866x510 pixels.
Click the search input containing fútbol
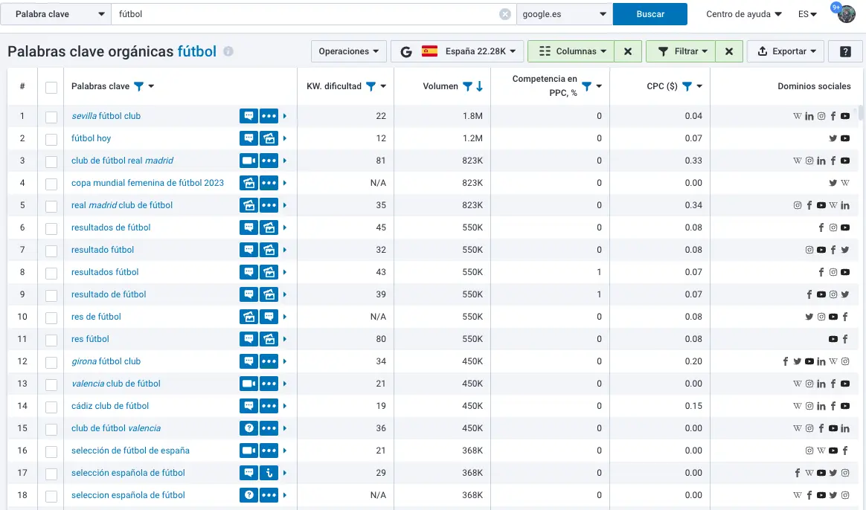click(305, 14)
